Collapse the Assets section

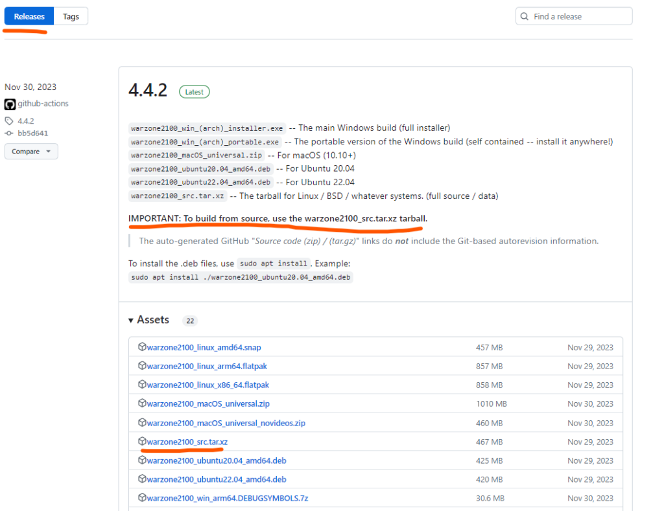[x=148, y=320]
